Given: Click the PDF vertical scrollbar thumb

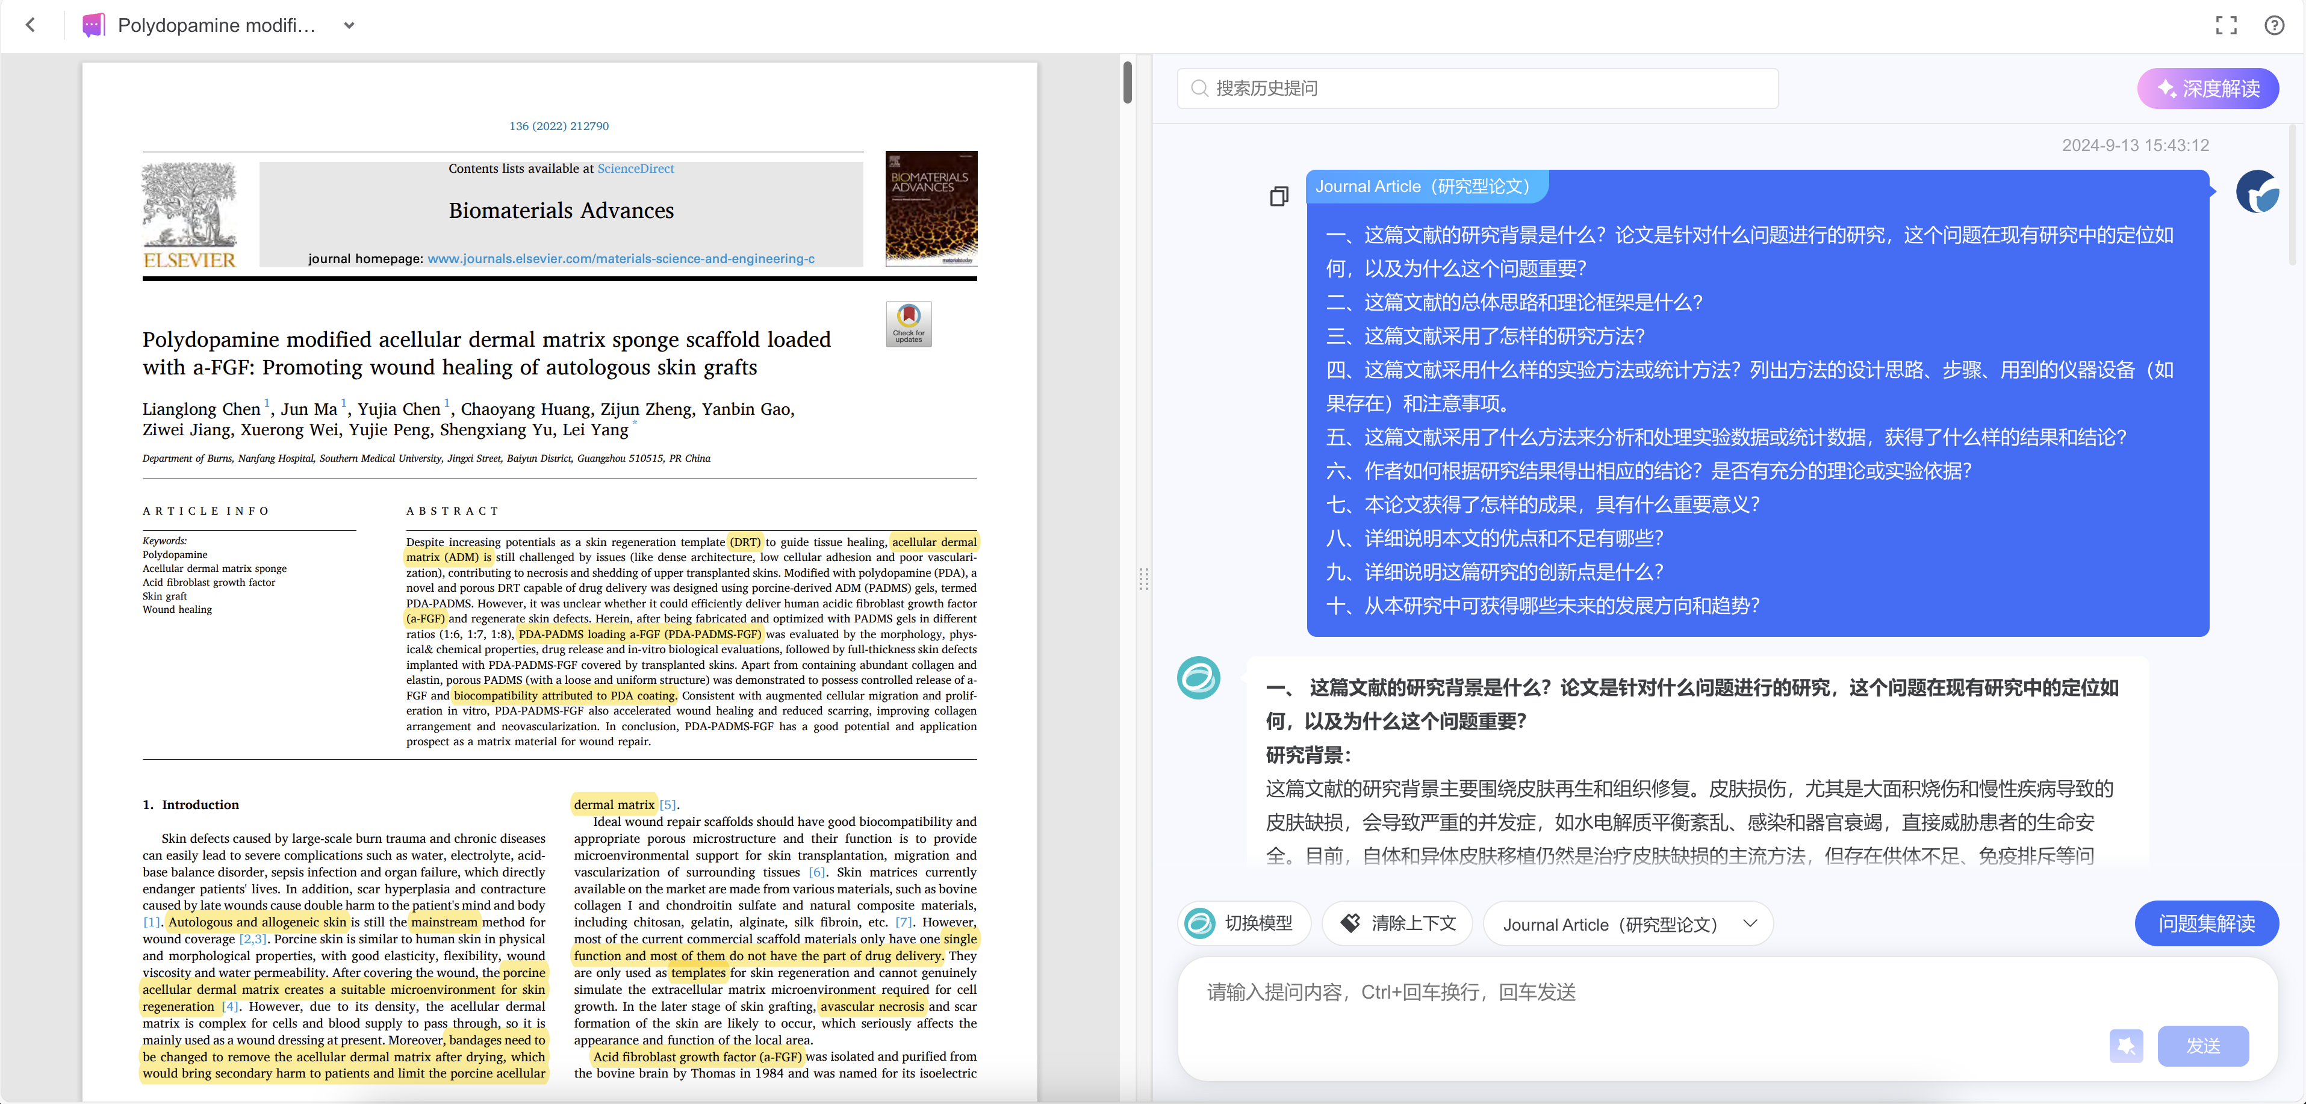Looking at the screenshot, I should click(1127, 82).
